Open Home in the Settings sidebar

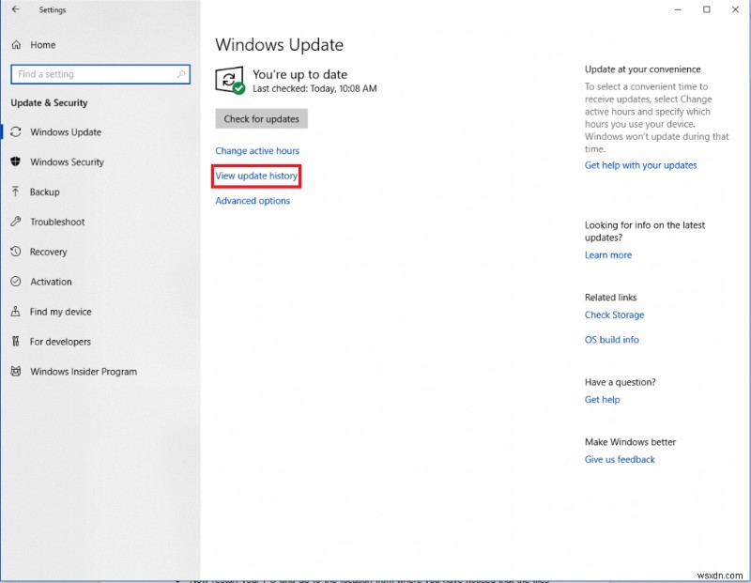point(41,44)
